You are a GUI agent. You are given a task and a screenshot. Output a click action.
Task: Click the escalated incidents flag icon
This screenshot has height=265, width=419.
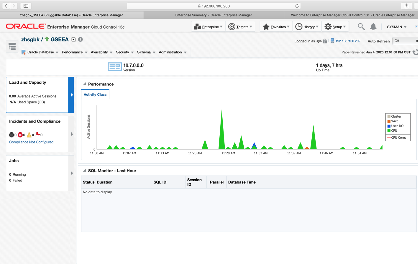pyautogui.click(x=38, y=135)
